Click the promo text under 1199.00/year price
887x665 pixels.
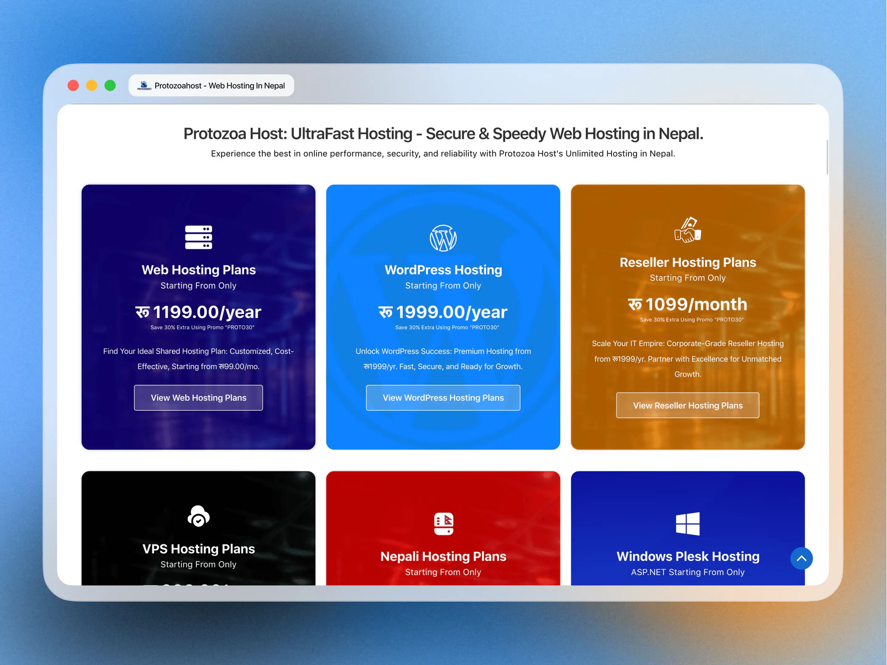pyautogui.click(x=202, y=327)
